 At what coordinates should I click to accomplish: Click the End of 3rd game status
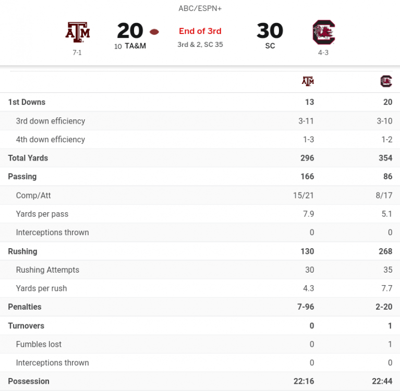[x=200, y=31]
